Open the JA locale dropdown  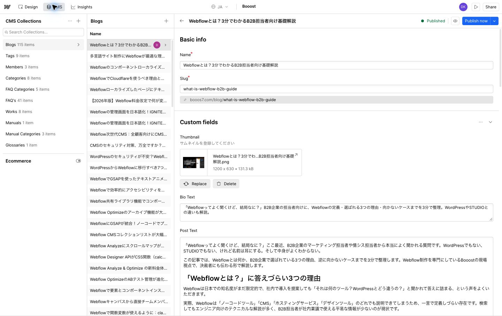pos(220,7)
